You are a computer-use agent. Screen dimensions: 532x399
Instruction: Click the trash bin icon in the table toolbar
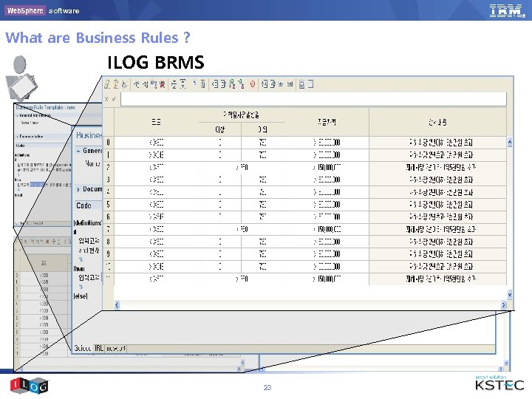click(202, 84)
